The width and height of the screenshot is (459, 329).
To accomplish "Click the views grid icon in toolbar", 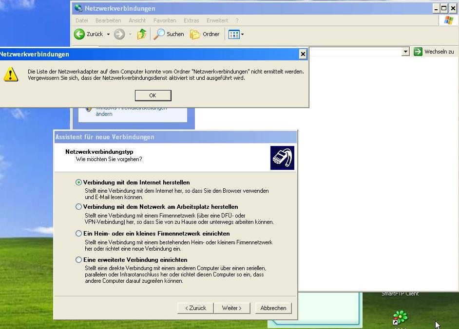I will point(234,34).
